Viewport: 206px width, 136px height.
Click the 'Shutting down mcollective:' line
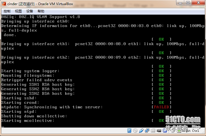tap(34, 116)
